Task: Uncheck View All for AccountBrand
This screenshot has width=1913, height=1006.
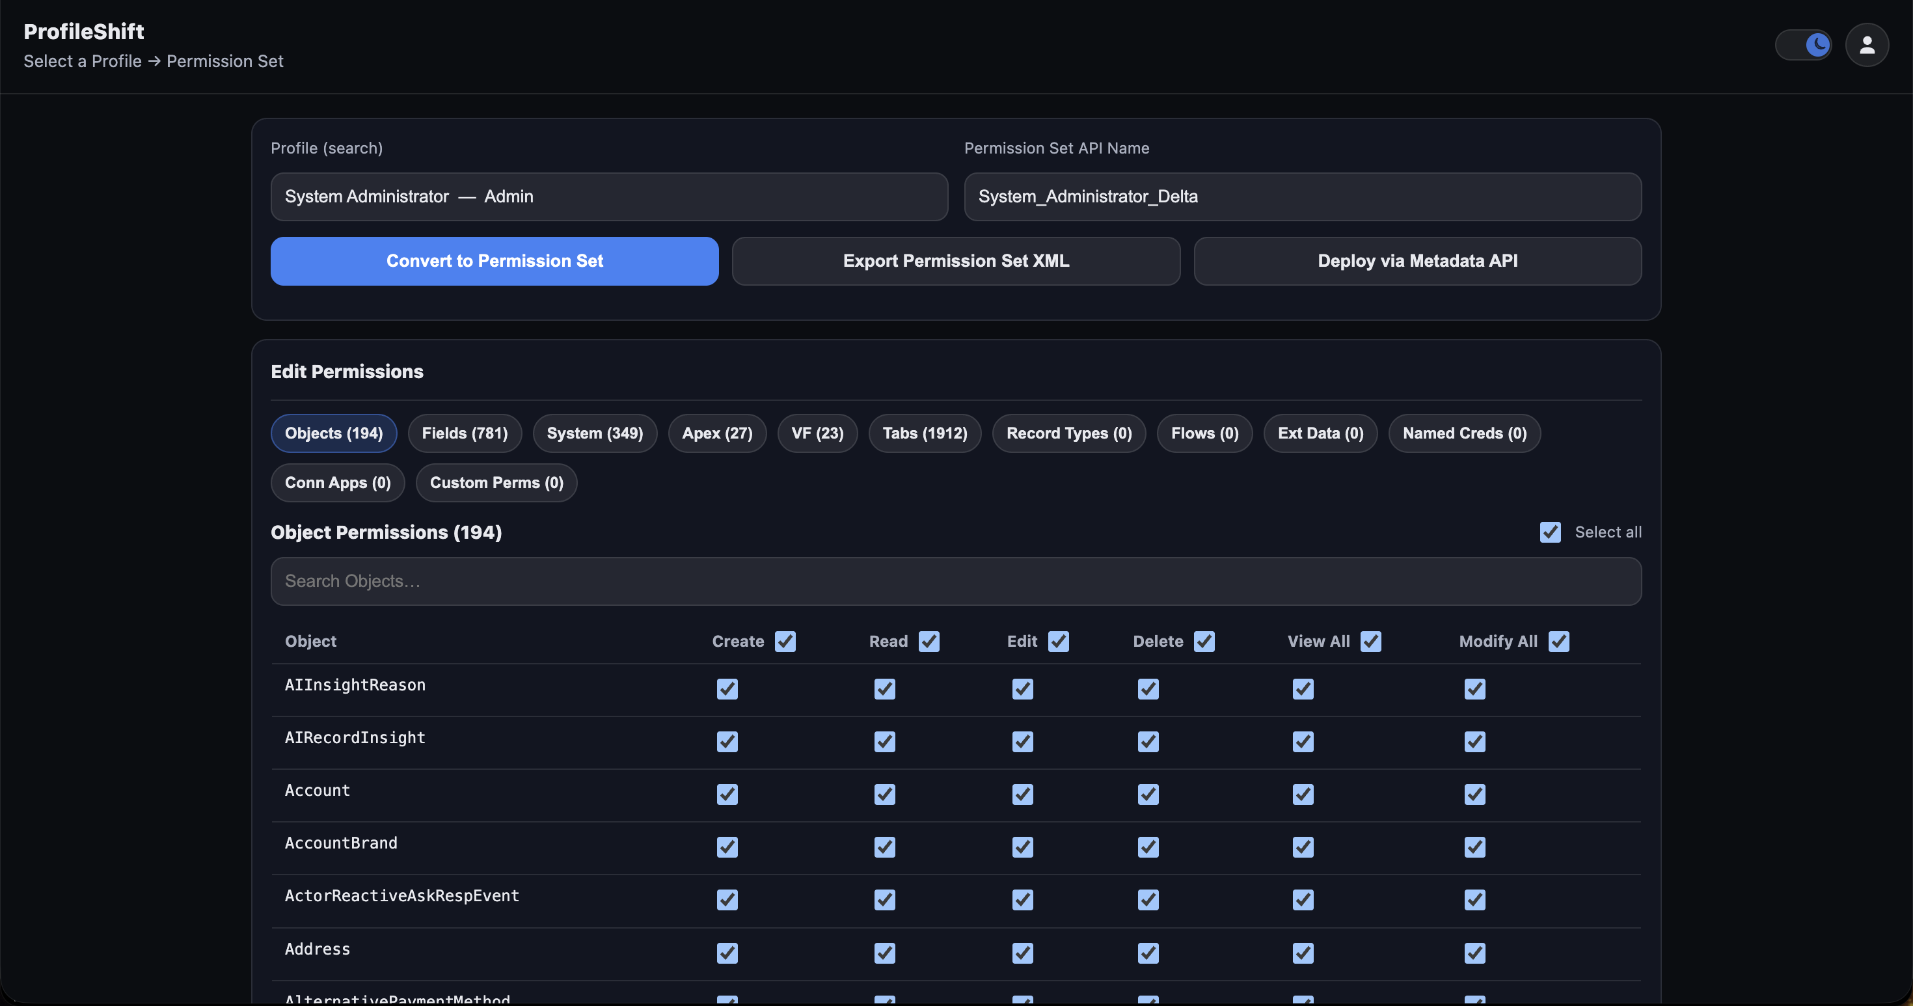Action: coord(1303,847)
